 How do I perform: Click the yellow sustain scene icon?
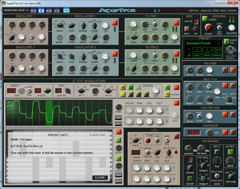pyautogui.click(x=167, y=94)
